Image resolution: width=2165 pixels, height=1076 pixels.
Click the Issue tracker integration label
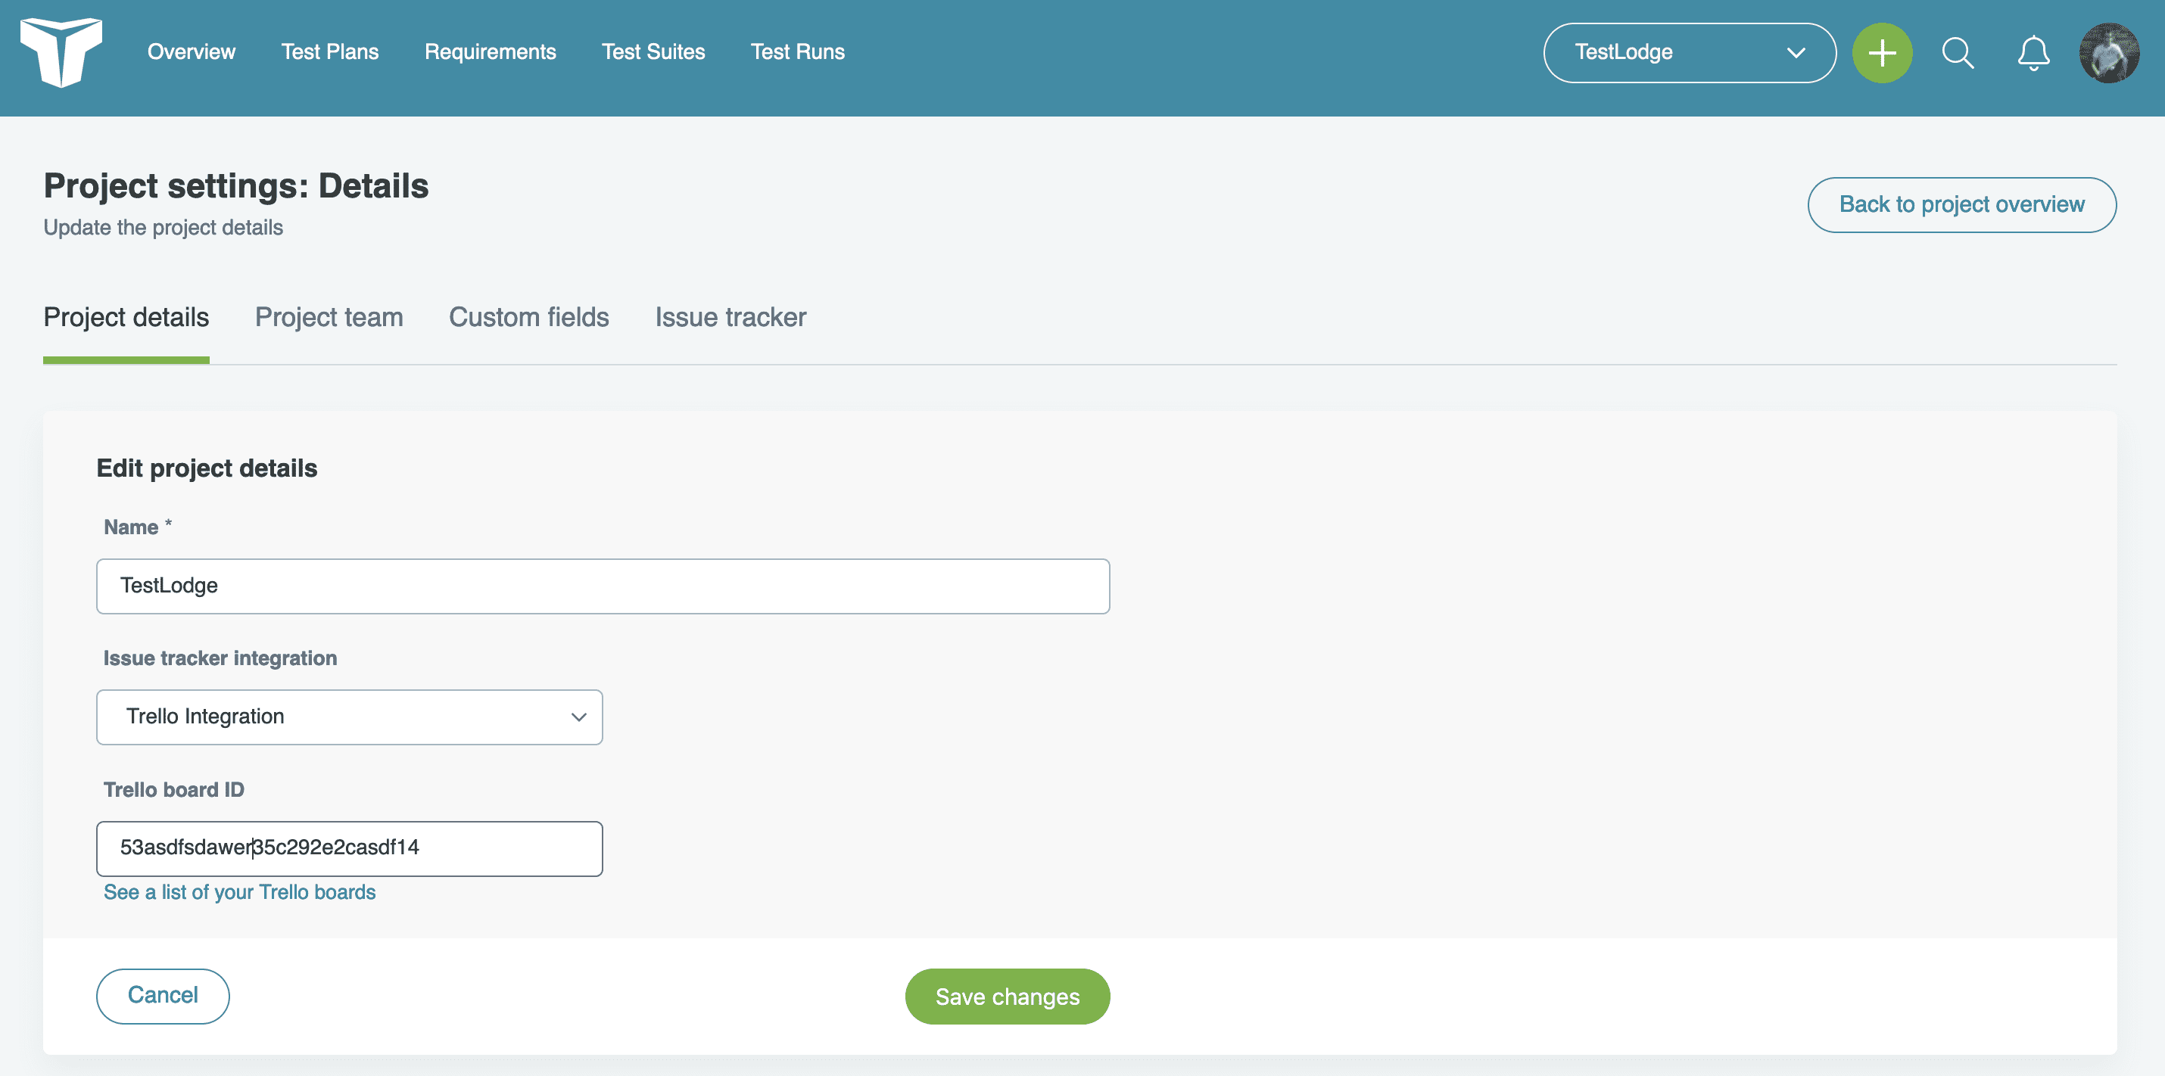220,658
